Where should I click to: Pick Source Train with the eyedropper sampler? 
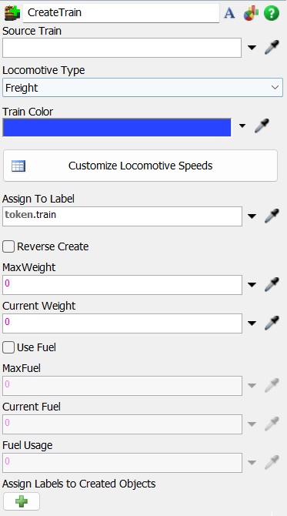coord(272,48)
